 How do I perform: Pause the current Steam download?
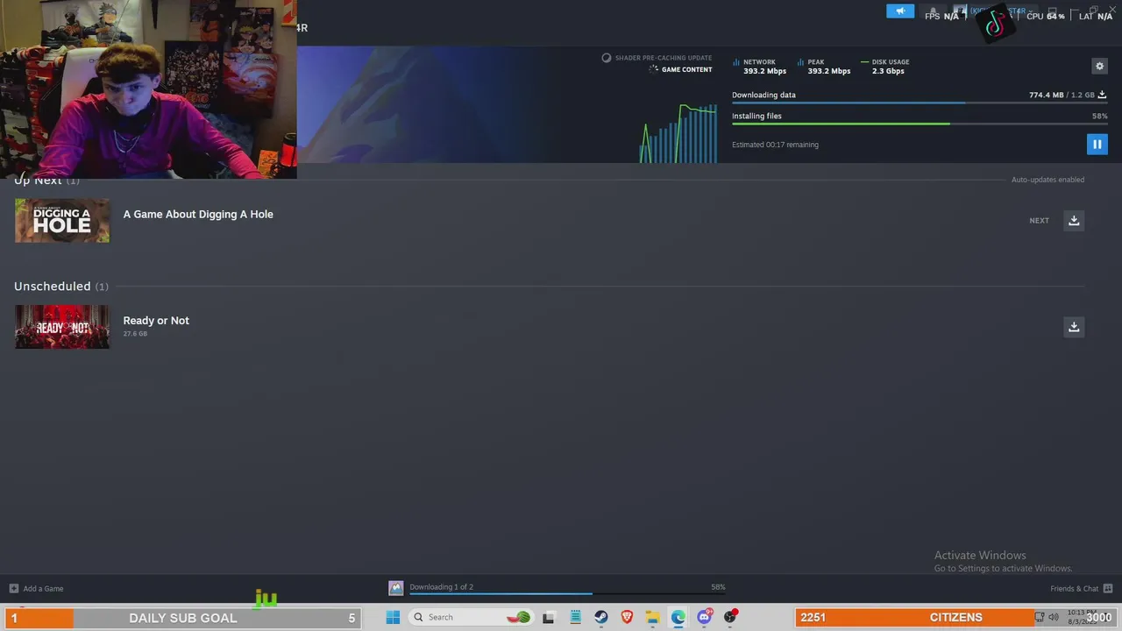click(x=1097, y=145)
